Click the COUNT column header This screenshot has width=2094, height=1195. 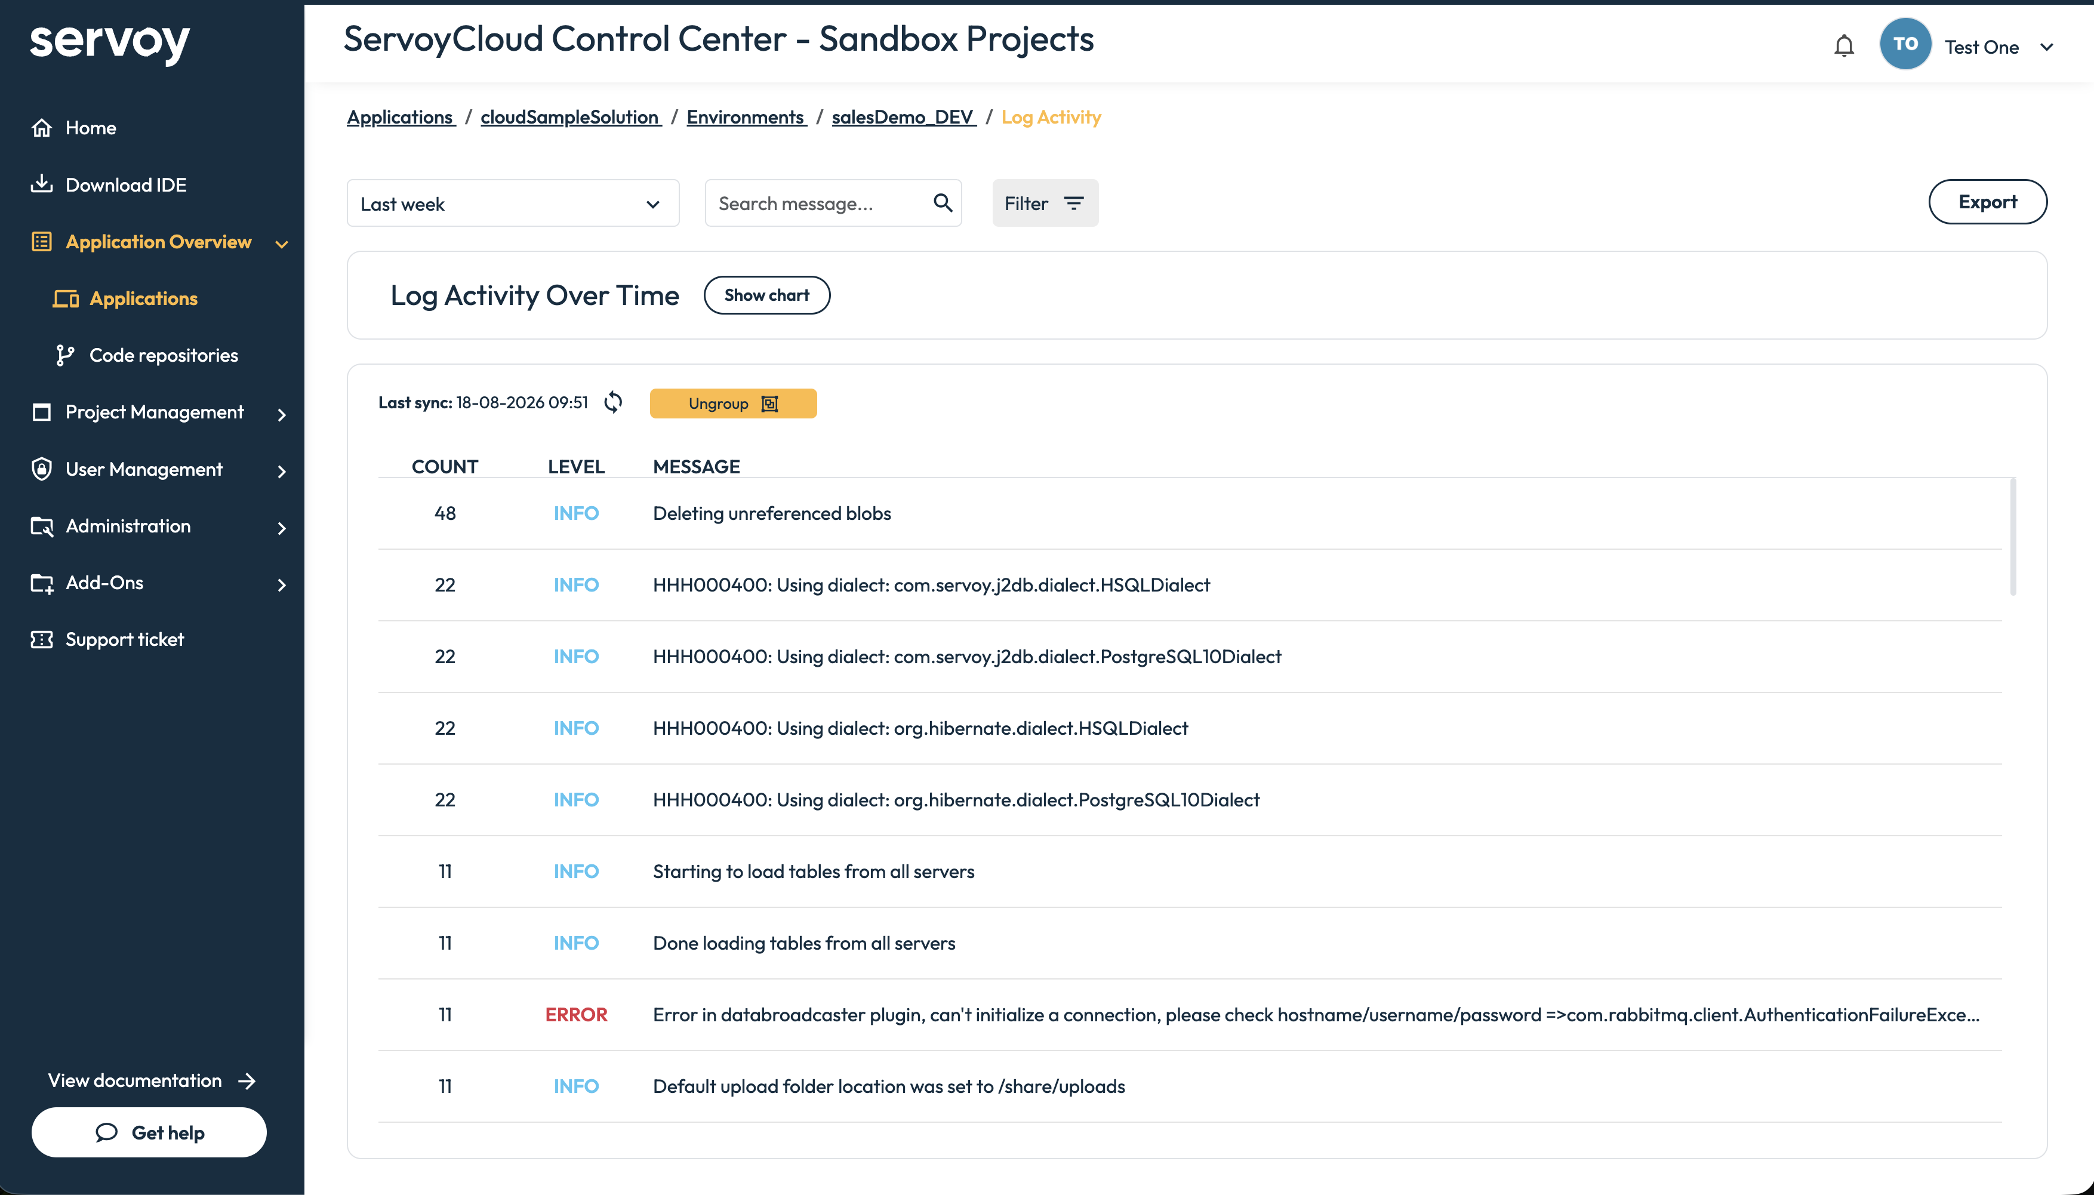445,466
